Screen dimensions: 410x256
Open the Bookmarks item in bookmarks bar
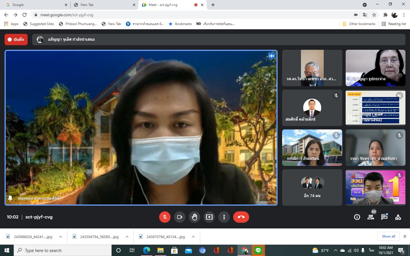[180, 24]
